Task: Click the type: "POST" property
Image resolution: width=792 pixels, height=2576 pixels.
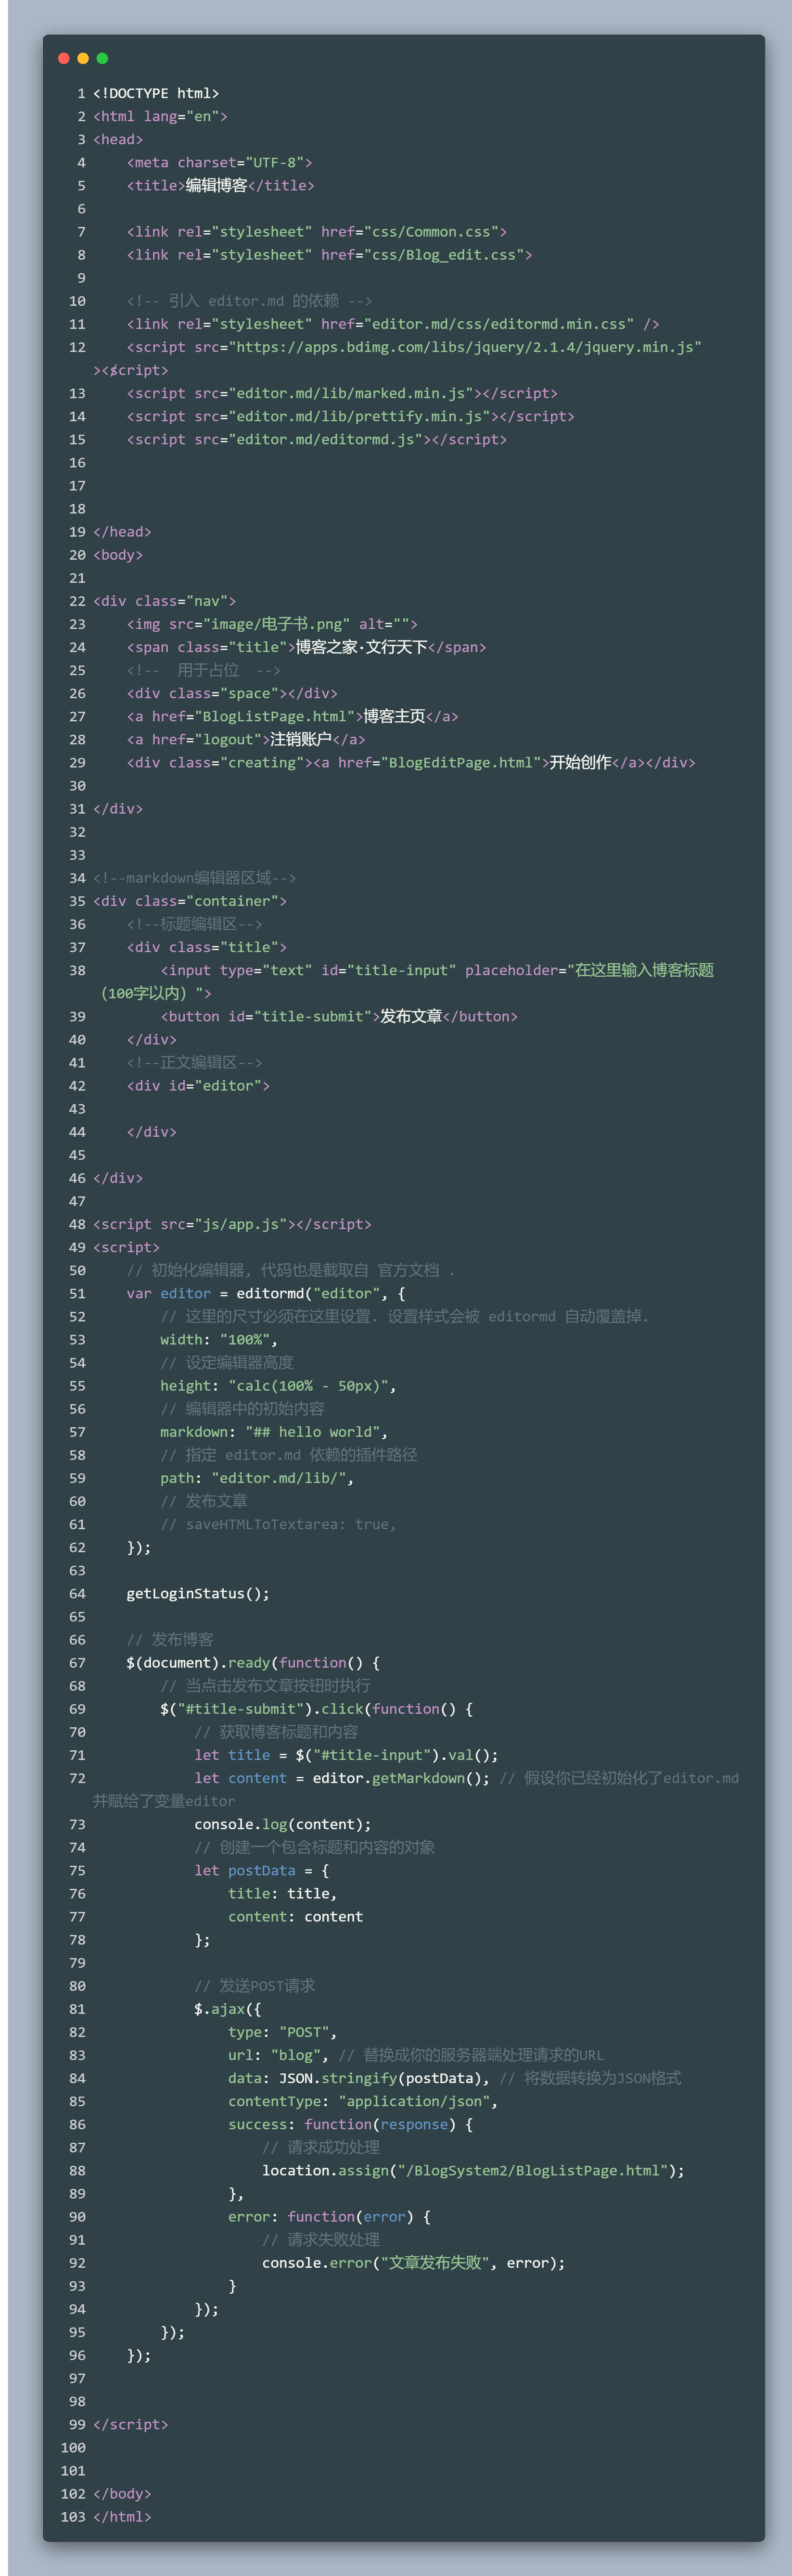Action: pos(283,2032)
